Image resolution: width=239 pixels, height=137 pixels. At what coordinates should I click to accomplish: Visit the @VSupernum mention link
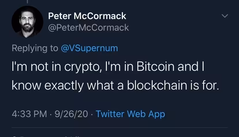pos(89,48)
